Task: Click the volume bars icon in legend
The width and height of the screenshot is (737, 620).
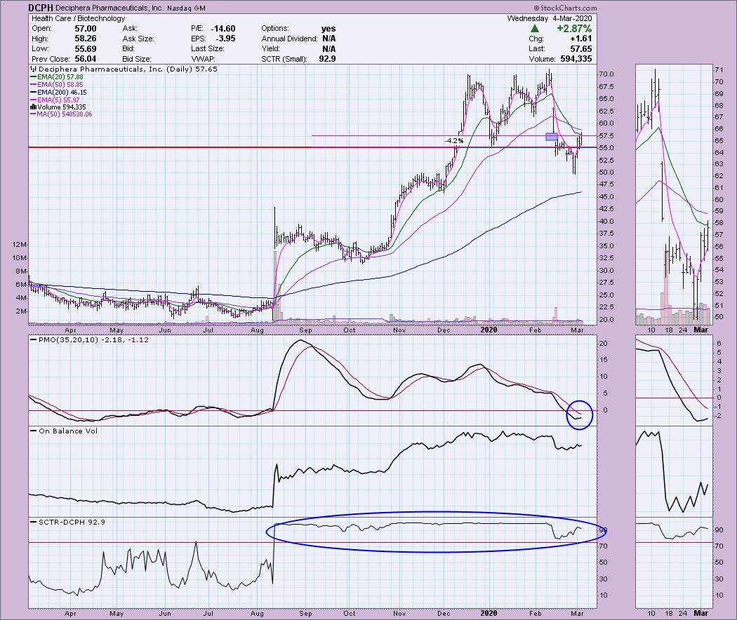Action: tap(34, 107)
